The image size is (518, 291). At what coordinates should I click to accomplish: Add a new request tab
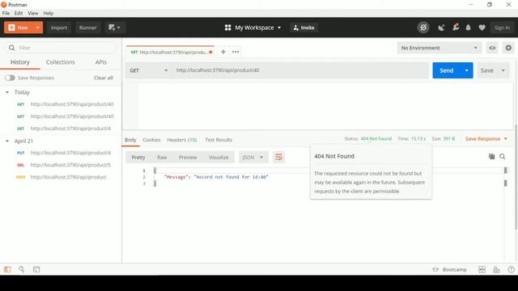click(x=223, y=52)
